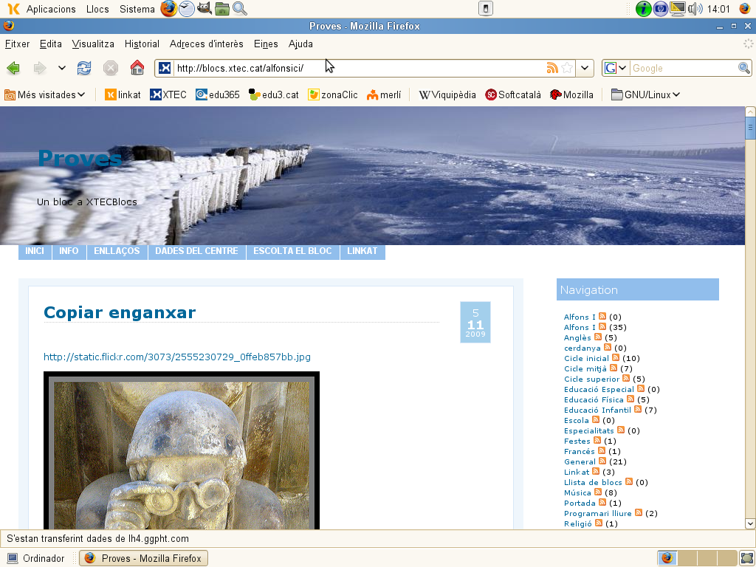Viewport: 756px width, 567px height.
Task: Open the RSS feed for Cicle inicial
Action: tap(616, 358)
